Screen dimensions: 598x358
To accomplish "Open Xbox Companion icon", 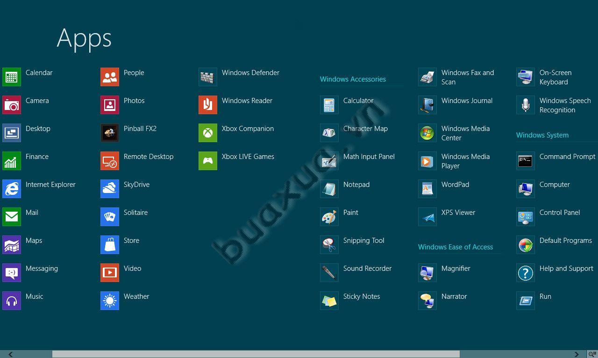I will tap(208, 133).
